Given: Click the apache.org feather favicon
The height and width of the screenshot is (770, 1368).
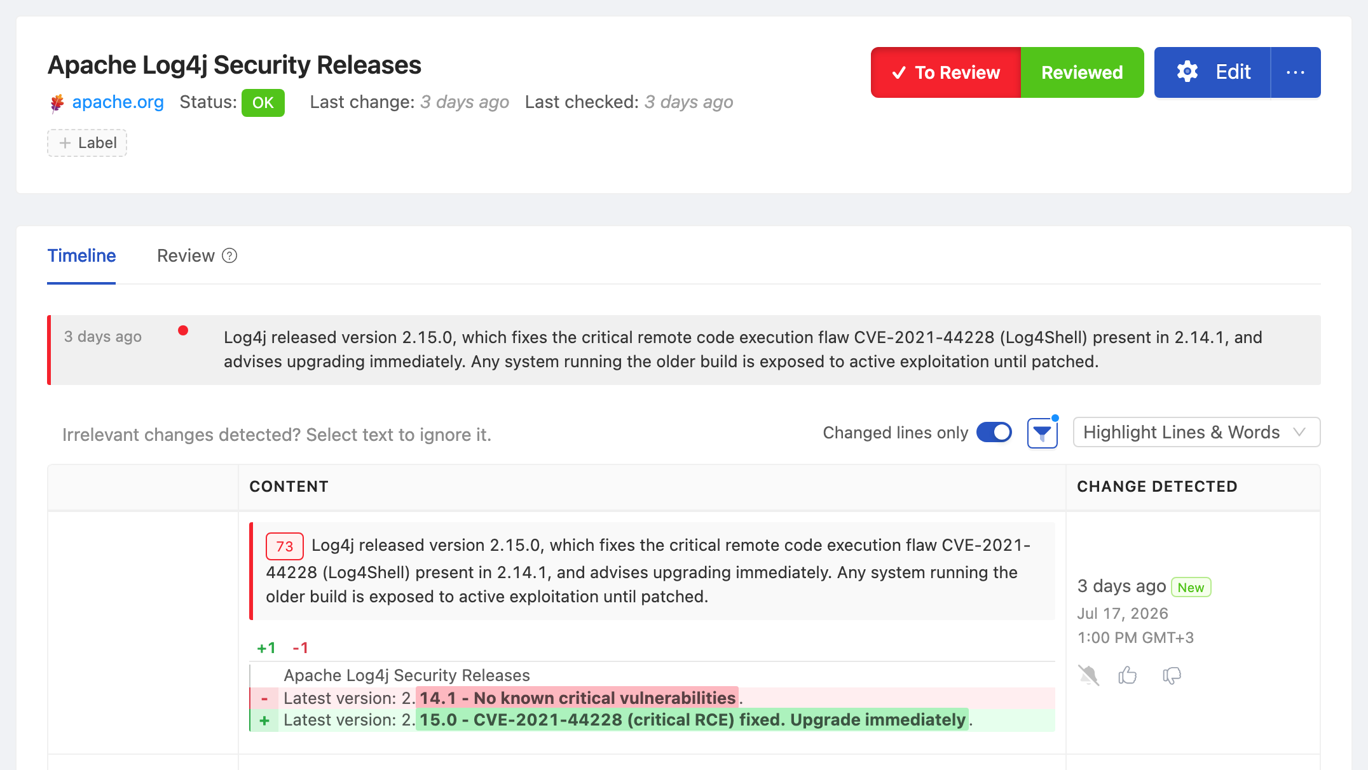Looking at the screenshot, I should (x=57, y=103).
